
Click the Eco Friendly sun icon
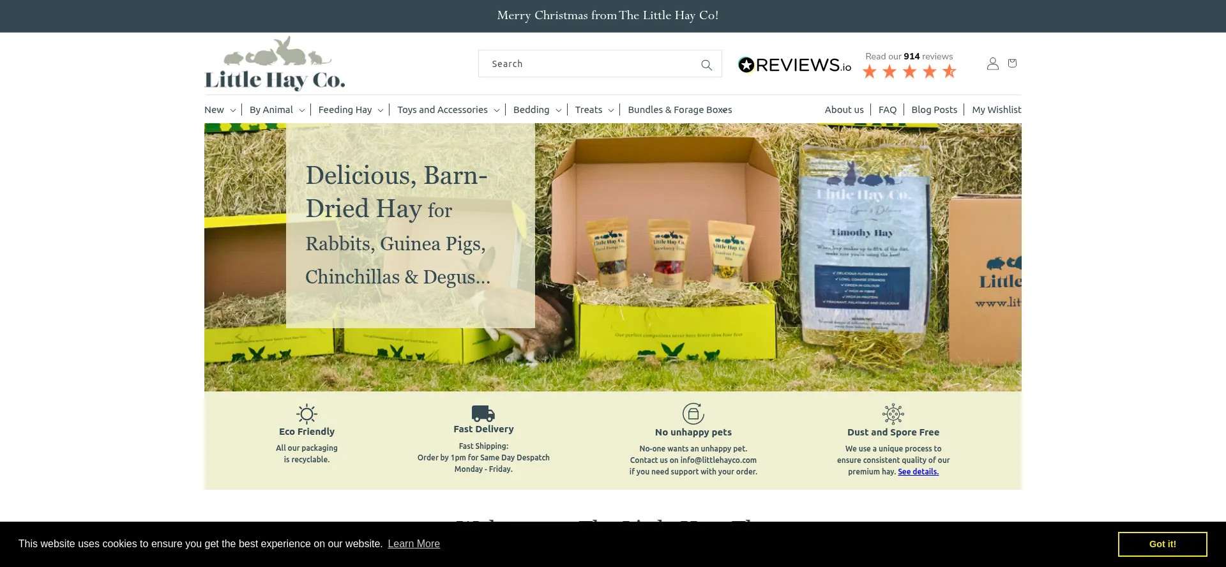pyautogui.click(x=306, y=414)
